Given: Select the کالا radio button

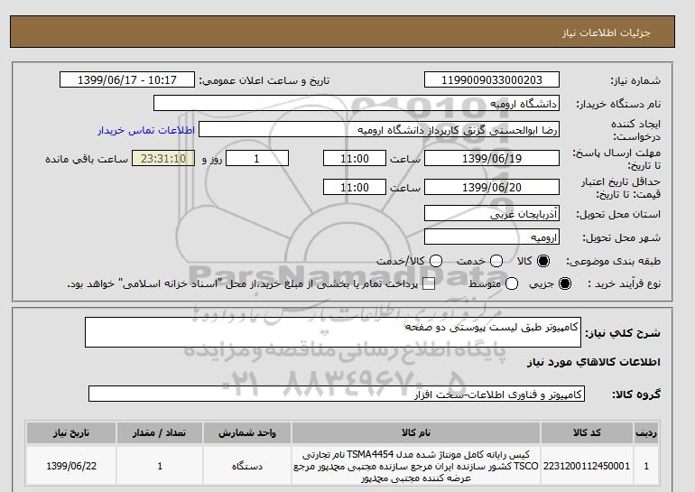Looking at the screenshot, I should [x=543, y=261].
